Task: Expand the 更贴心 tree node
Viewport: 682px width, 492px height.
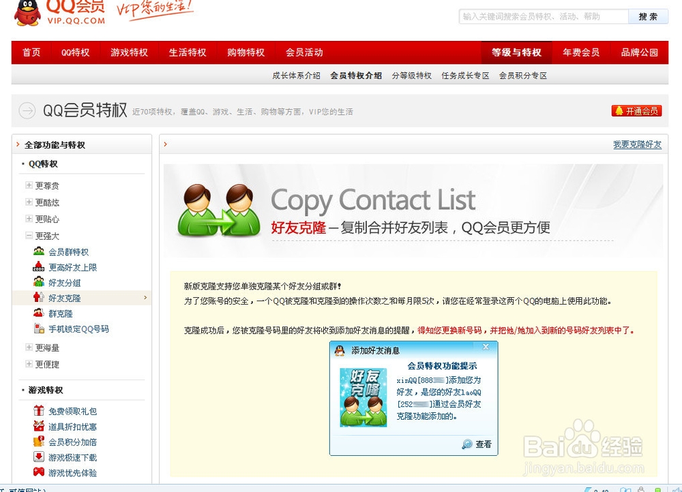Action: click(29, 219)
